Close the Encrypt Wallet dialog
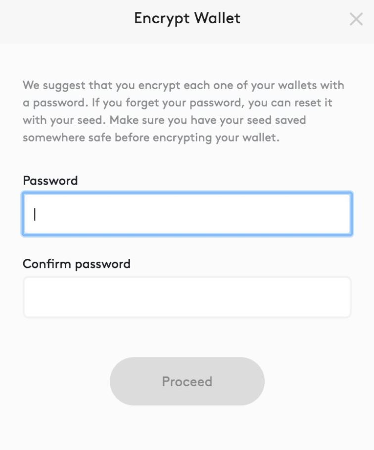The width and height of the screenshot is (374, 450). (356, 19)
